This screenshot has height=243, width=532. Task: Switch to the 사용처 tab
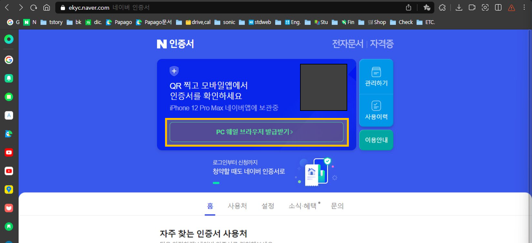[237, 206]
